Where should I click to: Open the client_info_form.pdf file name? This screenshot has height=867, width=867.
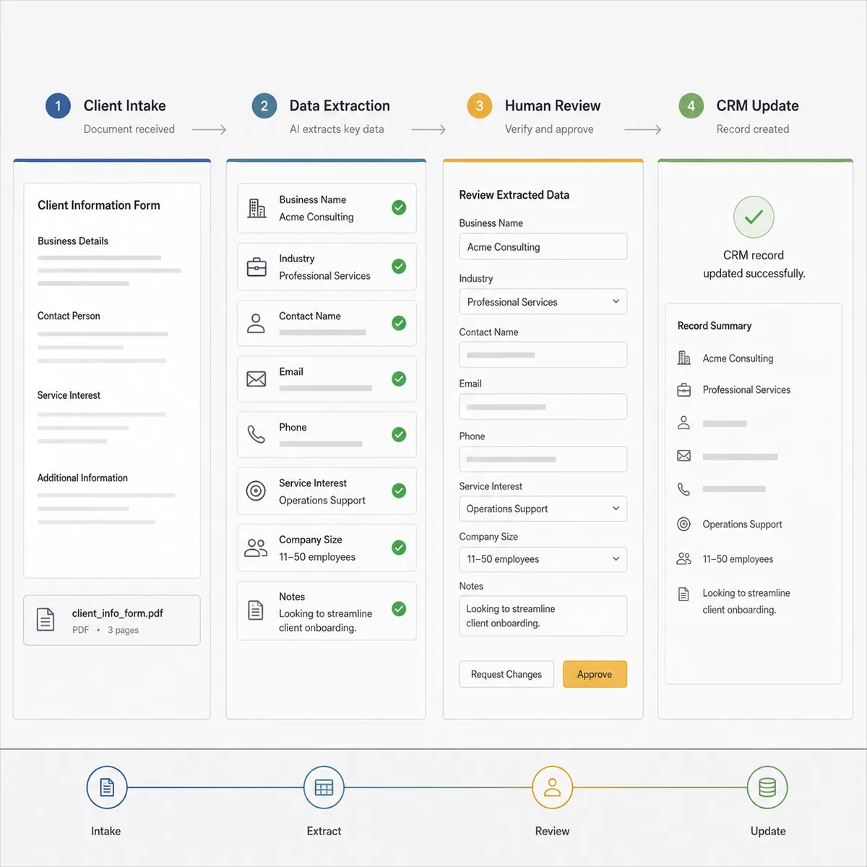click(118, 613)
